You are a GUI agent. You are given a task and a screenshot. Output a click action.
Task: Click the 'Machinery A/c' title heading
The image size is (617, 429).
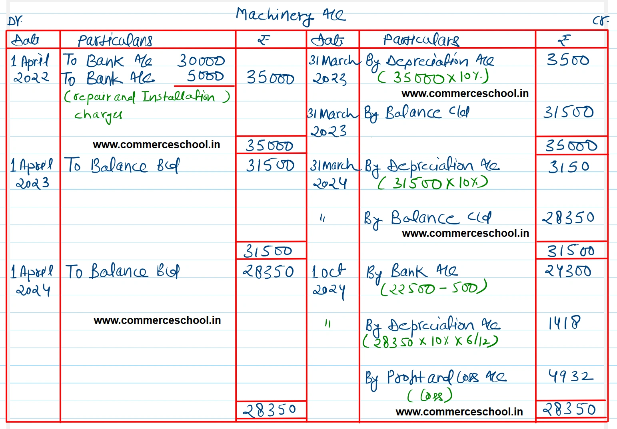(290, 16)
